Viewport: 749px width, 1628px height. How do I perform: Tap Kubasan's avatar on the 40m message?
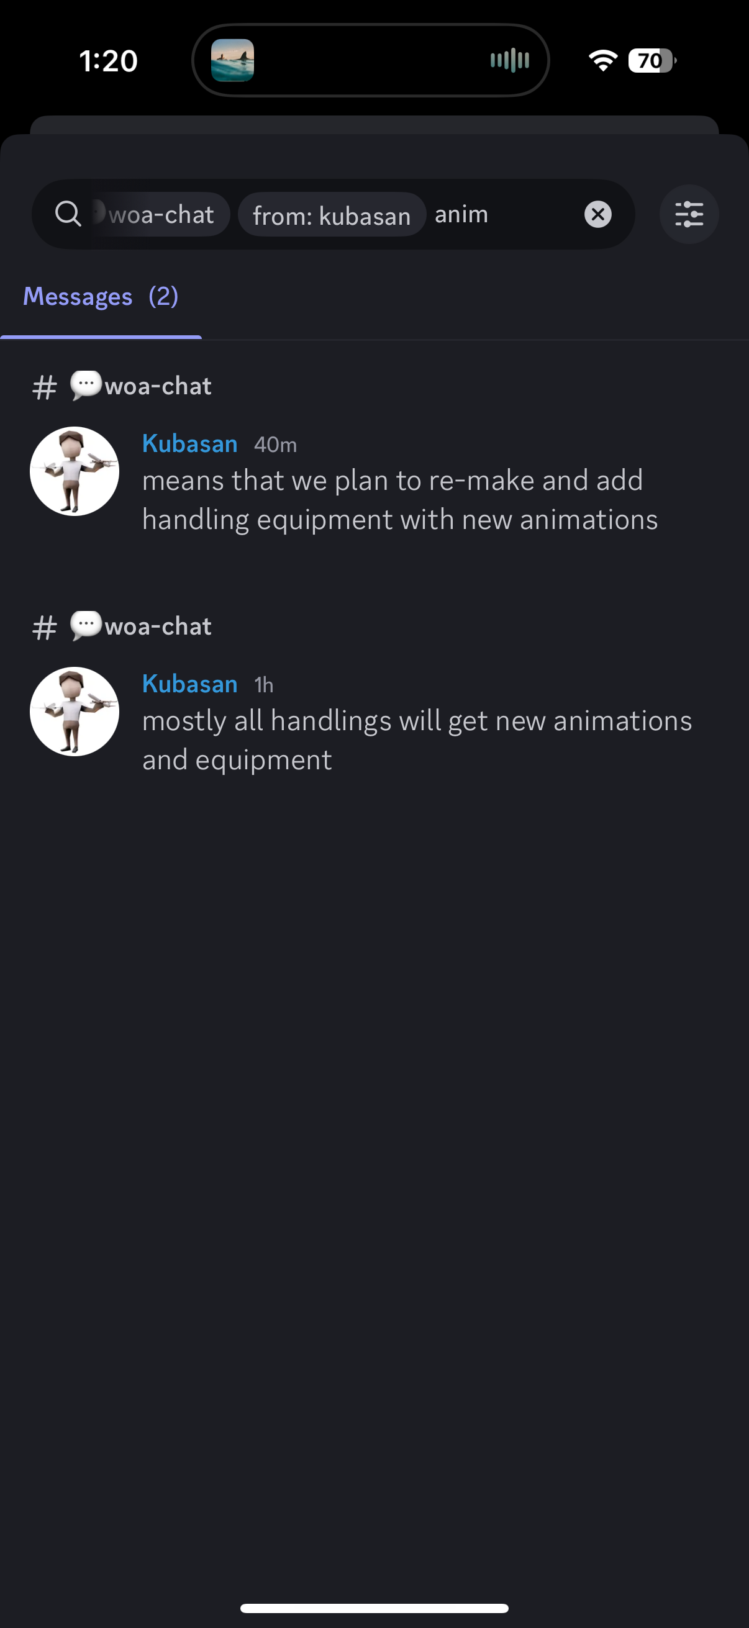[75, 471]
